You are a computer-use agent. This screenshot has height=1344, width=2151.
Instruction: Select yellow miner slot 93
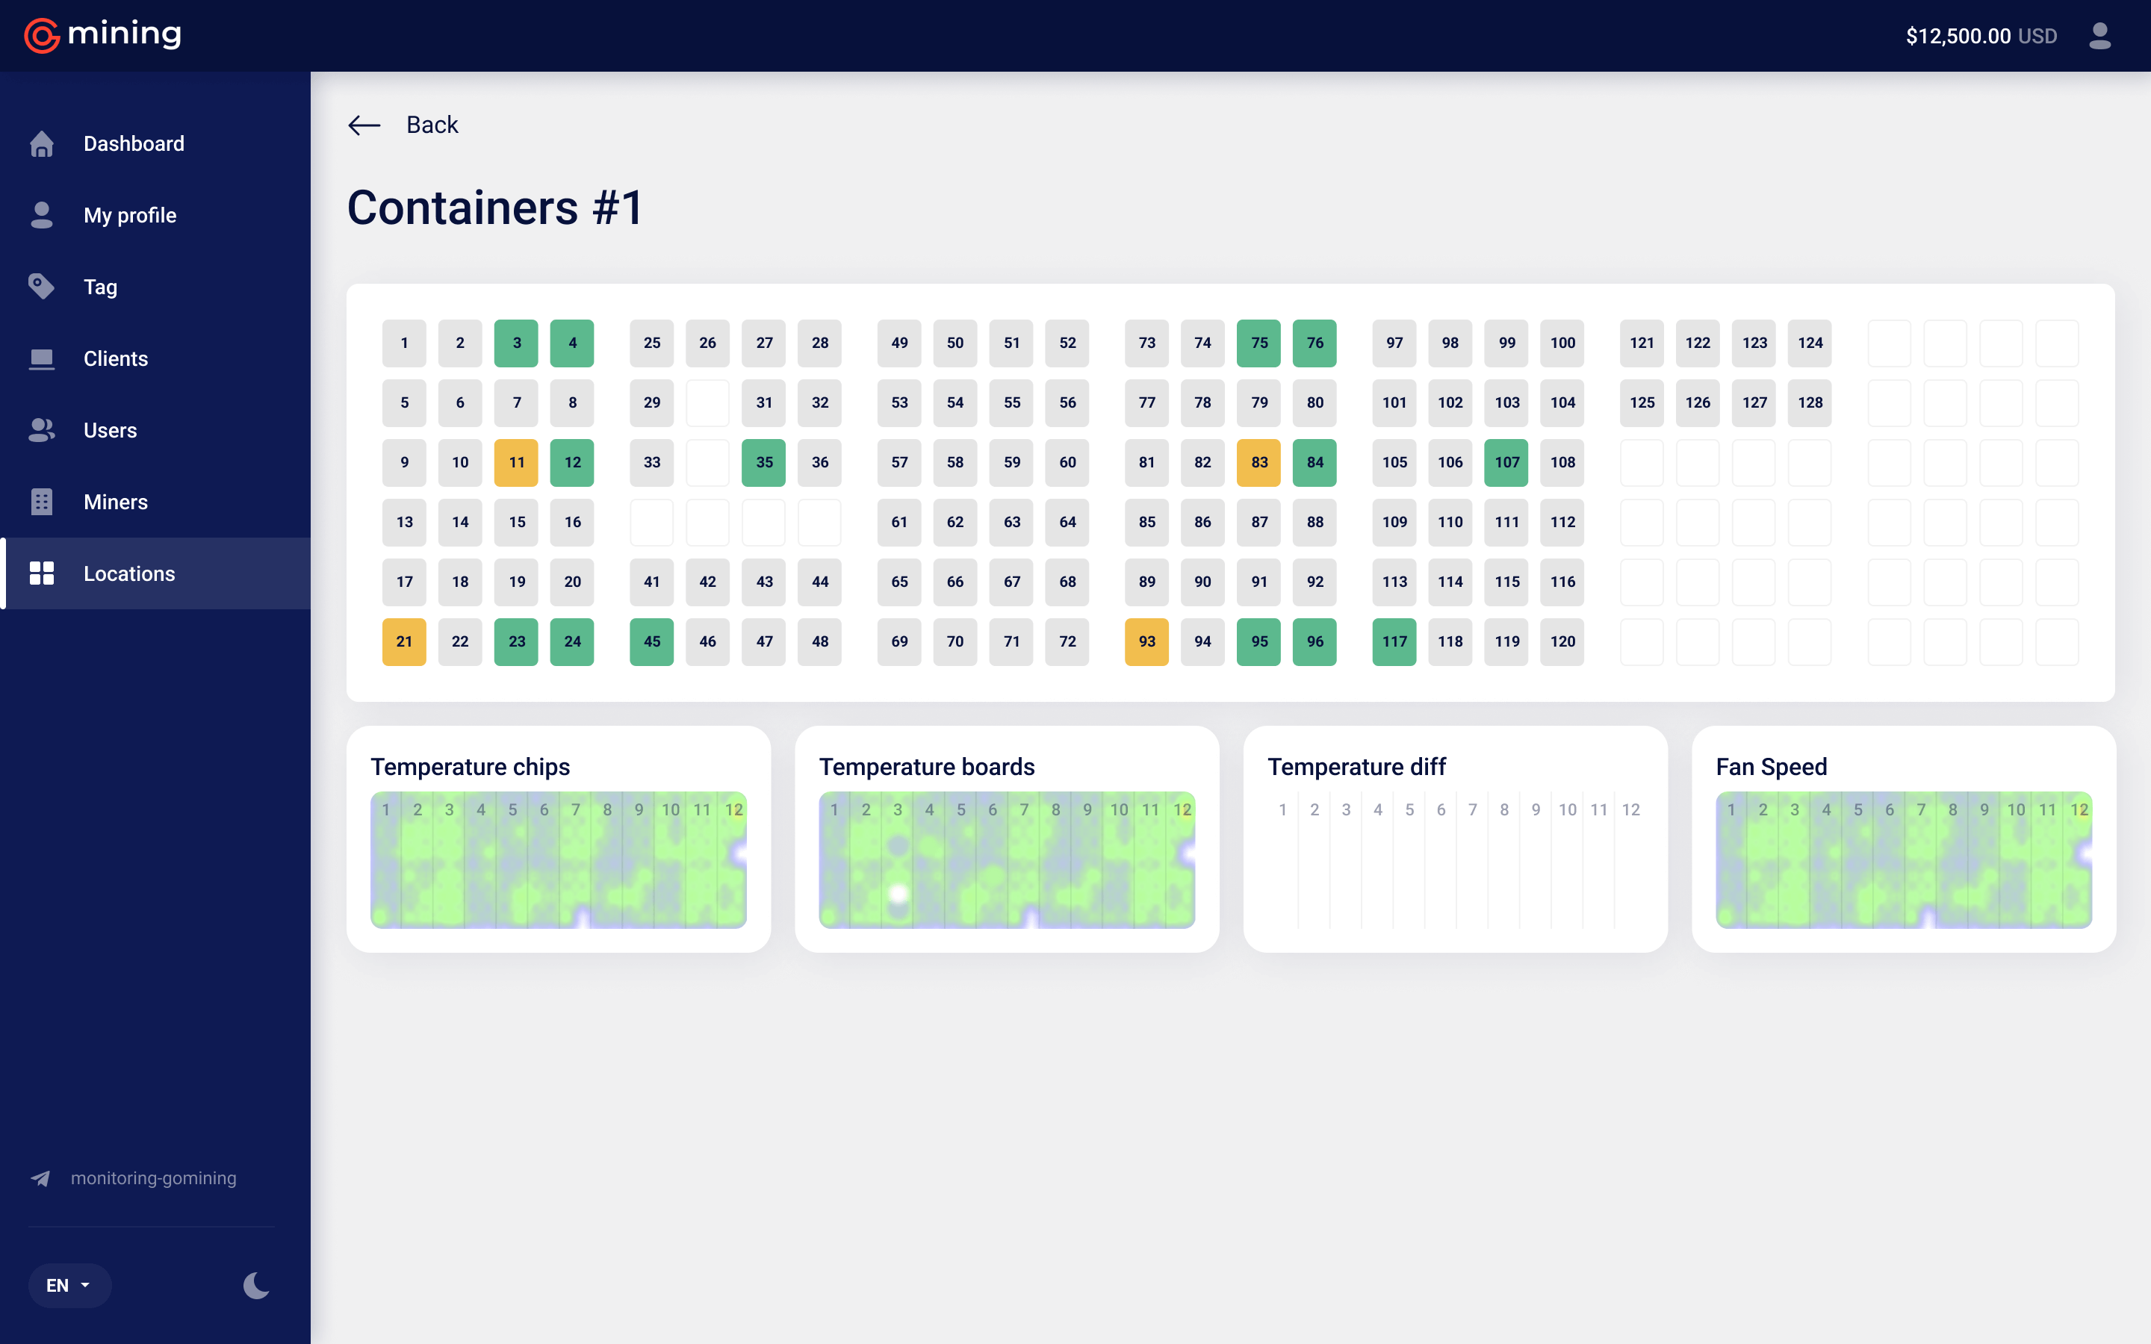coord(1146,642)
